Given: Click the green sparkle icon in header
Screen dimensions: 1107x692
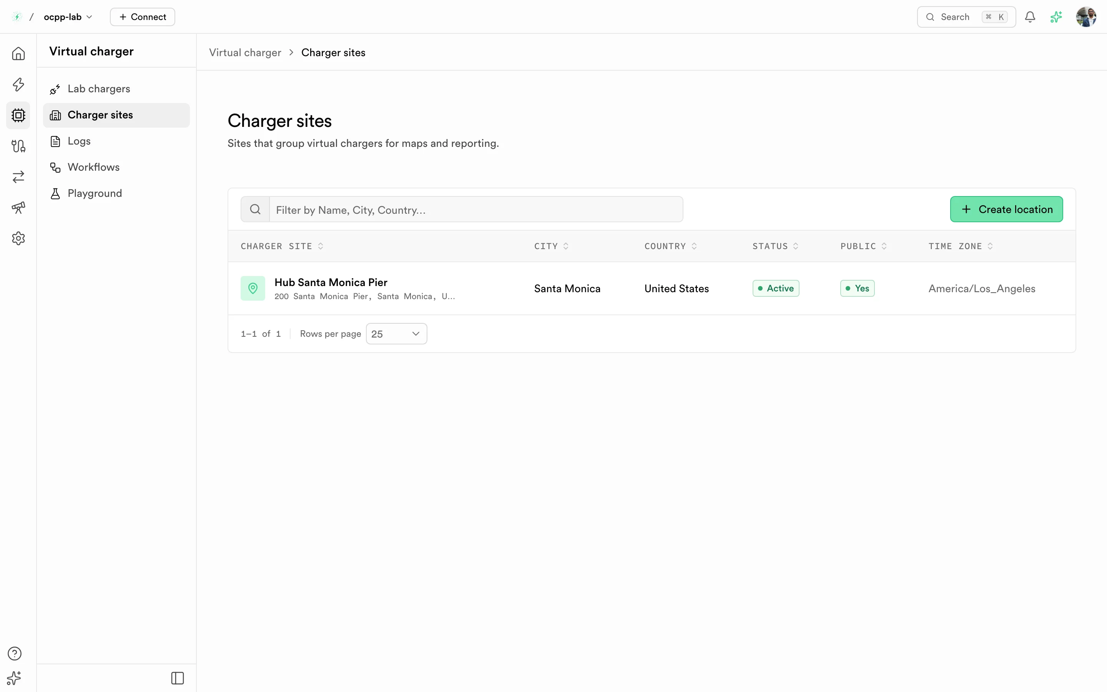Looking at the screenshot, I should [x=1056, y=17].
